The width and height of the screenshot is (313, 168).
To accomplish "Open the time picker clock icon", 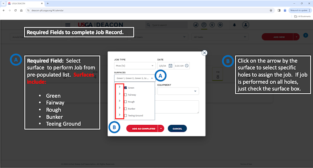I will (x=187, y=66).
